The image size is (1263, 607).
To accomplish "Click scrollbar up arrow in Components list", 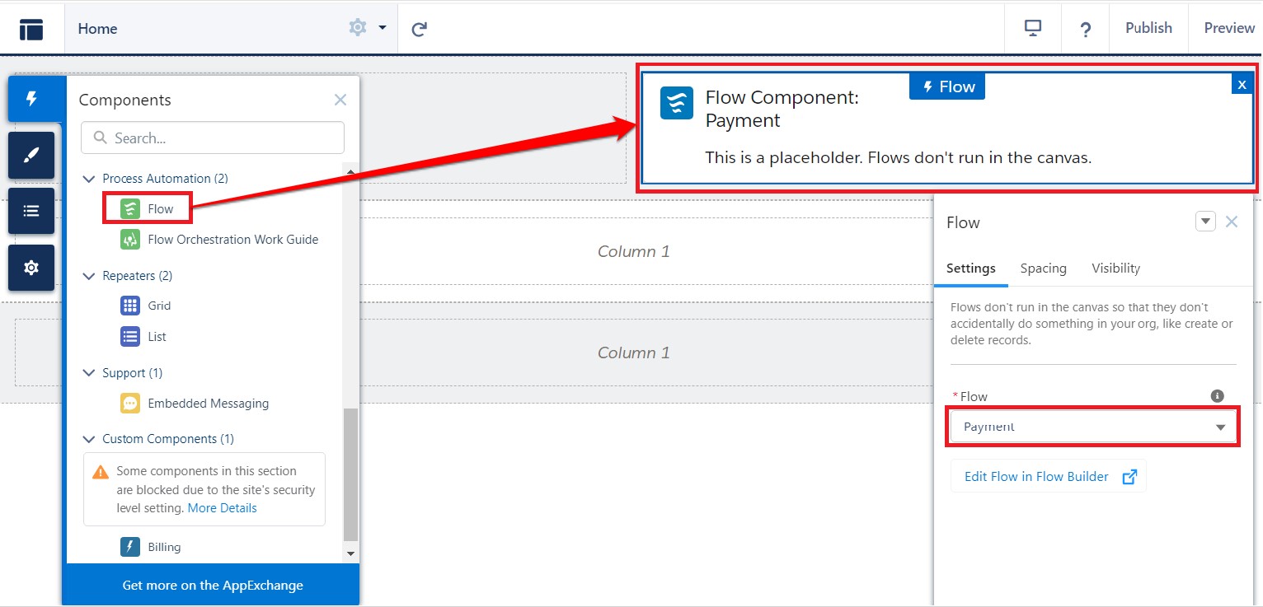I will pyautogui.click(x=351, y=172).
